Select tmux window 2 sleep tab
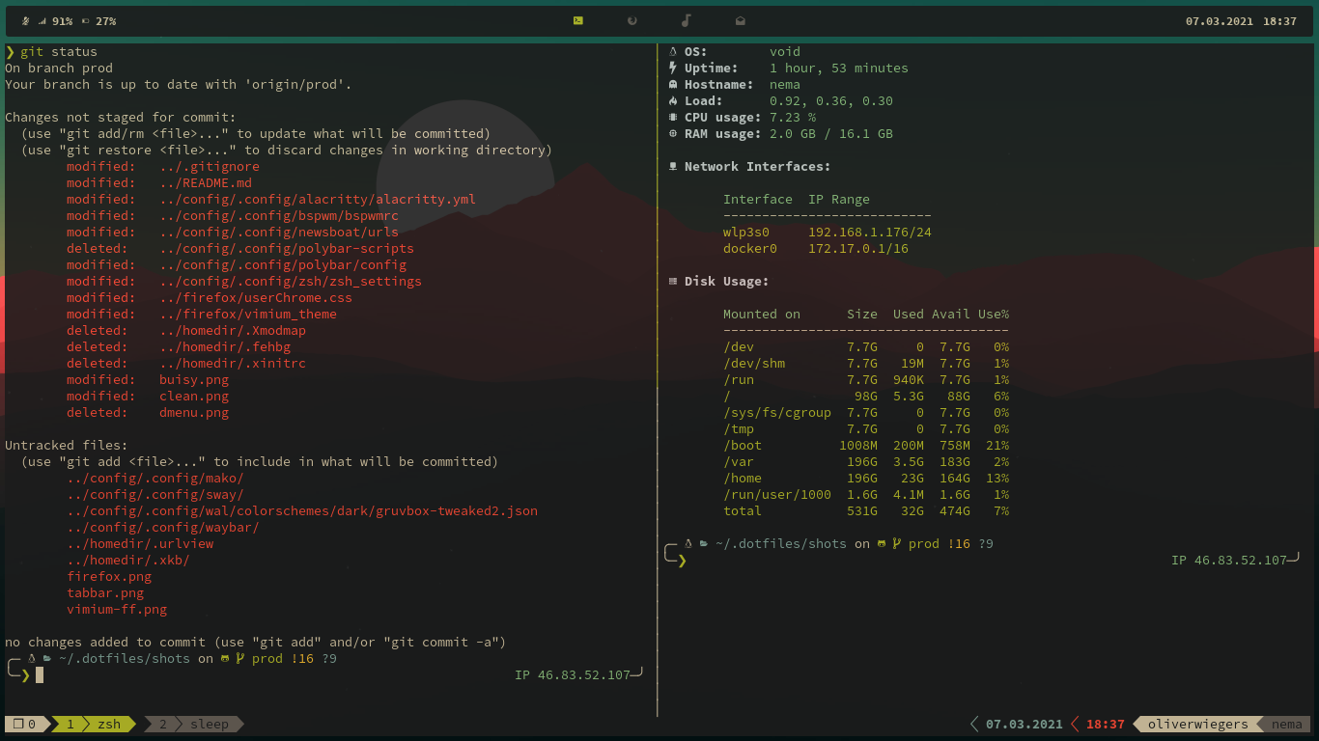1319x741 pixels. (193, 724)
